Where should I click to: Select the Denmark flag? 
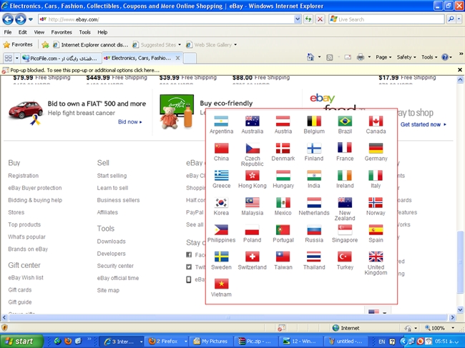(283, 148)
